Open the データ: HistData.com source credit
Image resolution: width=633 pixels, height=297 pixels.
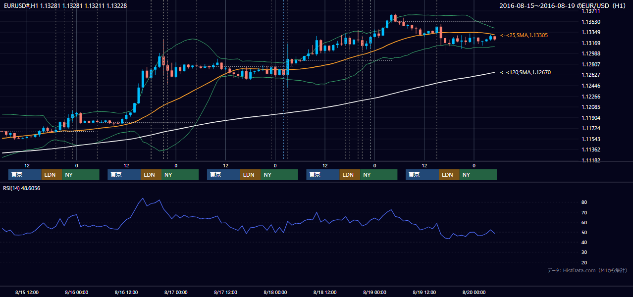click(587, 270)
